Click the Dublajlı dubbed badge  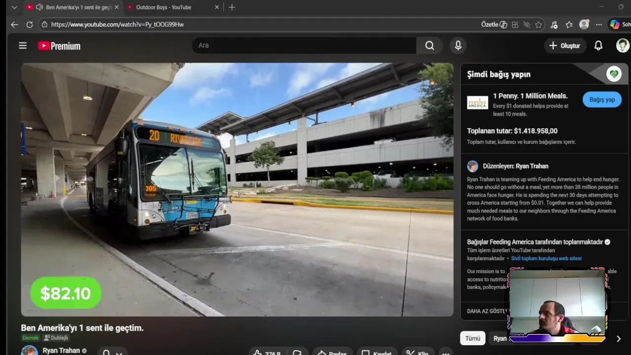[56, 338]
